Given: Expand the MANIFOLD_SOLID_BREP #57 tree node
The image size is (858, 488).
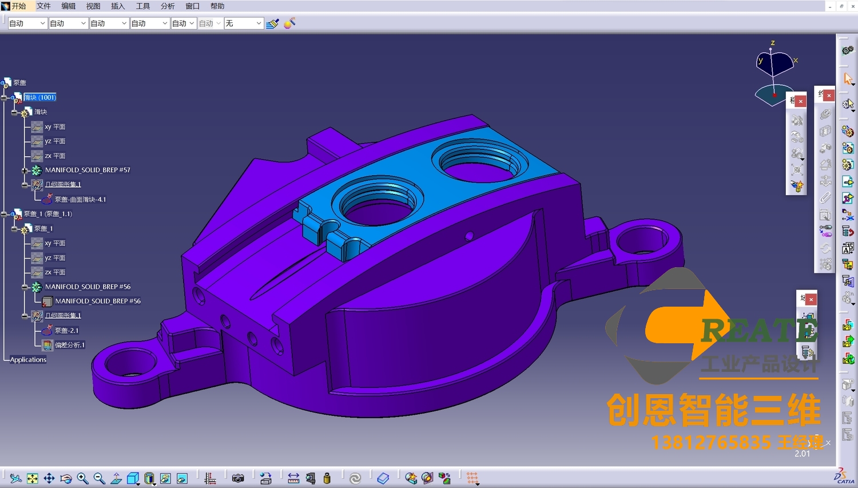Looking at the screenshot, I should coord(25,170).
